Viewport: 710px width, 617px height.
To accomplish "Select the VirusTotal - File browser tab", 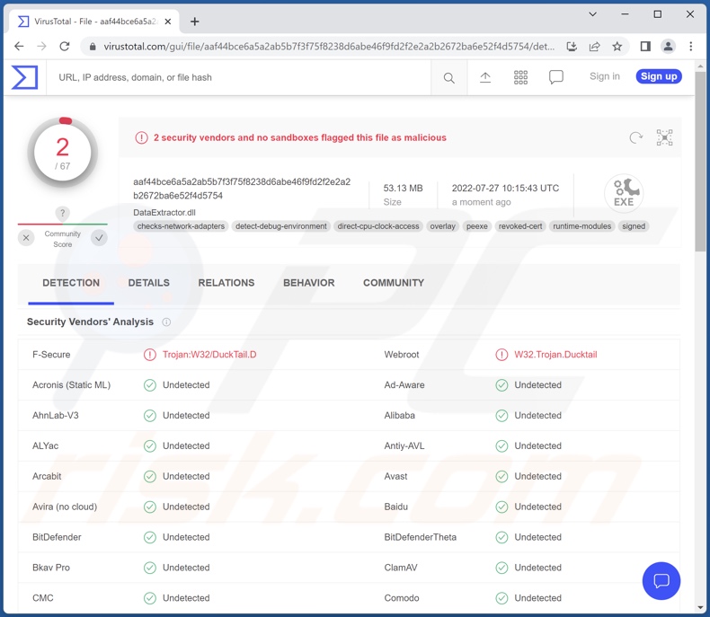I will [x=93, y=22].
